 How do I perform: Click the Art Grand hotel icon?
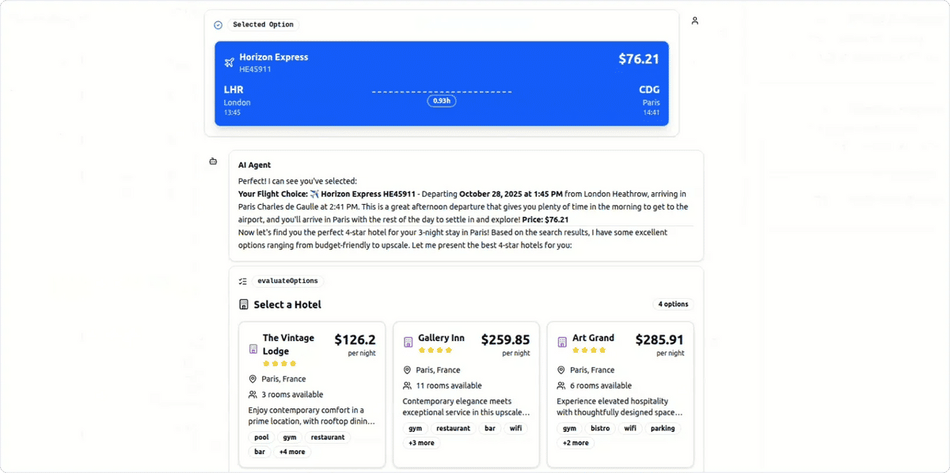pos(563,342)
